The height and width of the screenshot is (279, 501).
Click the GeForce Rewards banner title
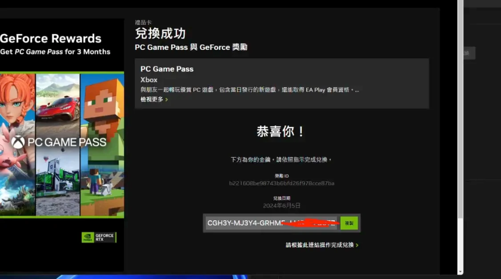click(x=50, y=39)
